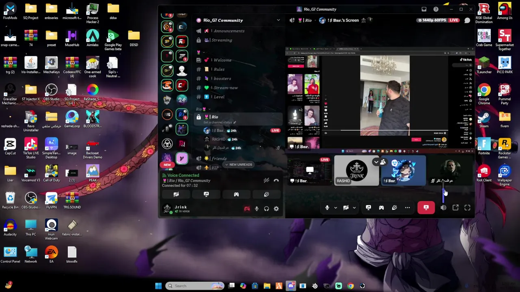Open Google Chrome from taskbar
520x292 pixels.
pos(351,286)
